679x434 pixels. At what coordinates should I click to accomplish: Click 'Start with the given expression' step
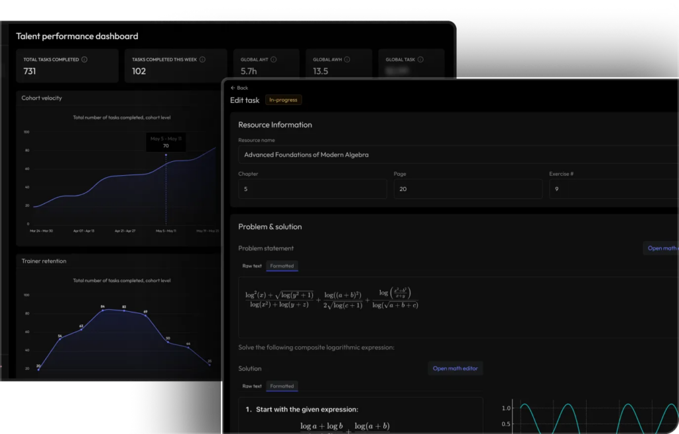[x=307, y=409]
